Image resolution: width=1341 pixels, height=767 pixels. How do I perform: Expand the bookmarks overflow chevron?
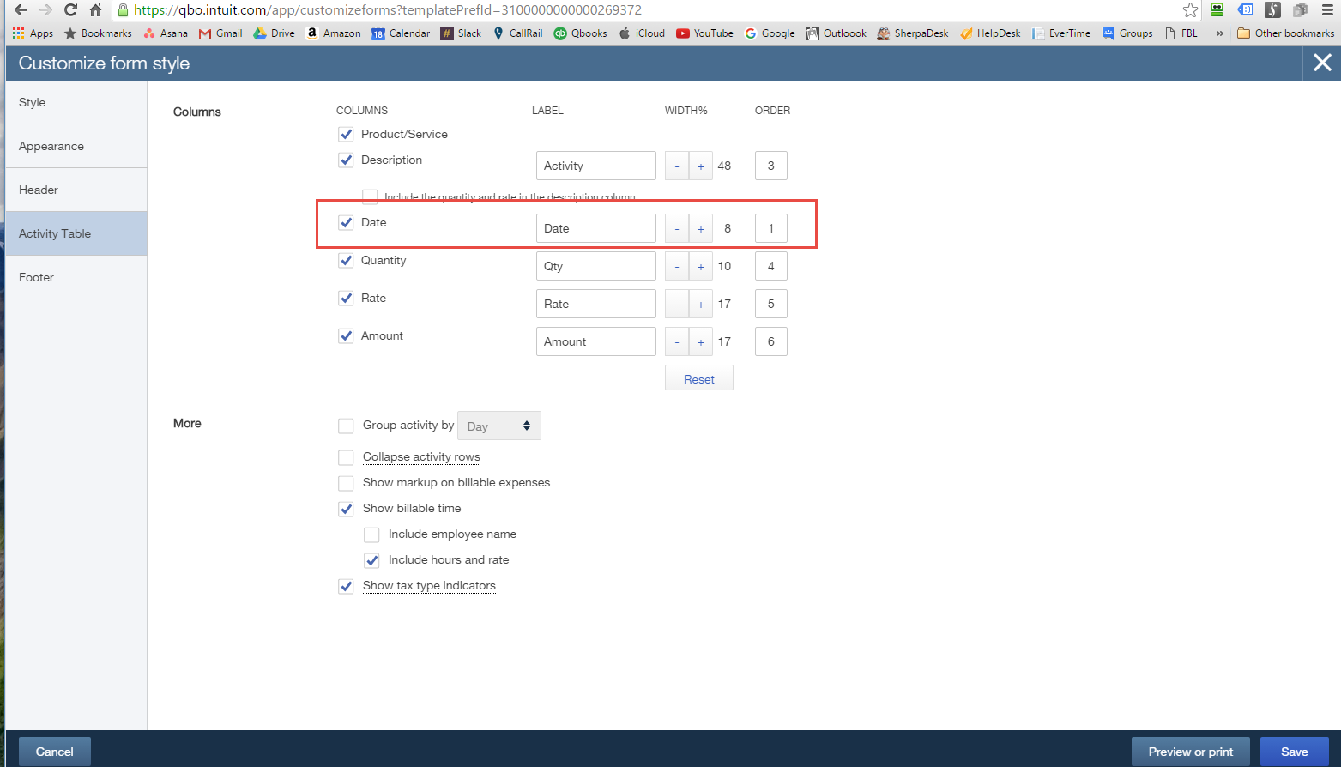(1219, 33)
